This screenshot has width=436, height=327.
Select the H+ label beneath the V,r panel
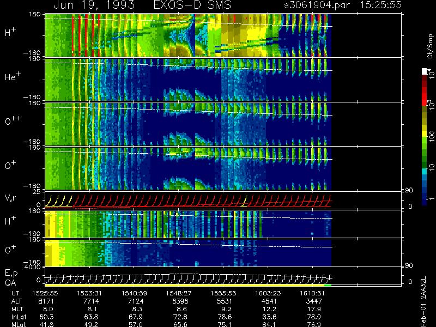tap(10, 221)
